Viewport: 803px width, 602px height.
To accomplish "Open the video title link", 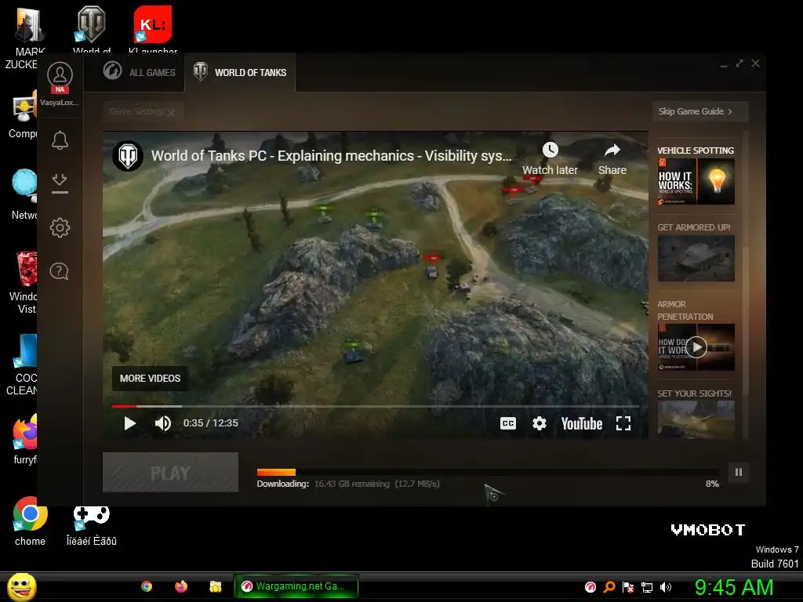I will click(x=332, y=156).
